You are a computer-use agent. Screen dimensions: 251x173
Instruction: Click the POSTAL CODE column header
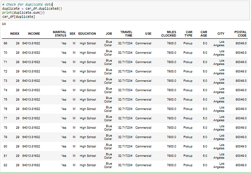tap(240, 34)
